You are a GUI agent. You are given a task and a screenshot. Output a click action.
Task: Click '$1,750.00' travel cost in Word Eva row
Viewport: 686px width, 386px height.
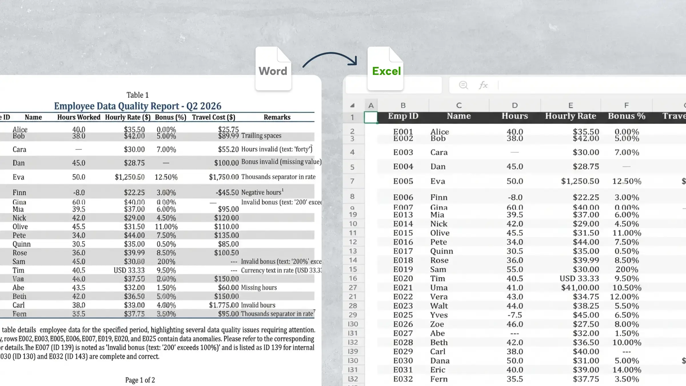pyautogui.click(x=224, y=177)
